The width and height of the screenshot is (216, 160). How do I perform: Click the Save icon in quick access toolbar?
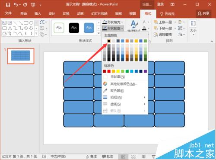coord(8,5)
